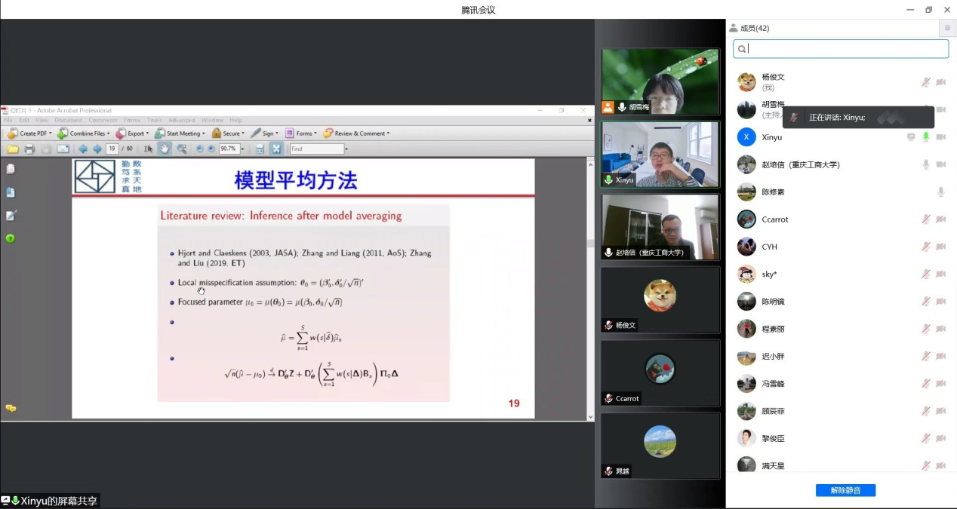Toggle microphone for 杨俊文 in member list
This screenshot has width=957, height=509.
pyautogui.click(x=925, y=82)
